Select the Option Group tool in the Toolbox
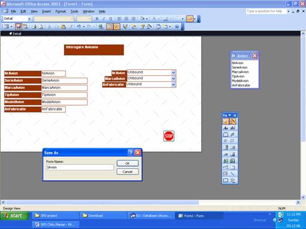Image resolution: width=306 pixels, height=229 pixels. click(225, 135)
